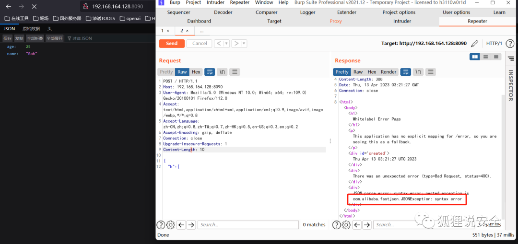
Task: Open response search settings gear
Action: [346, 225]
